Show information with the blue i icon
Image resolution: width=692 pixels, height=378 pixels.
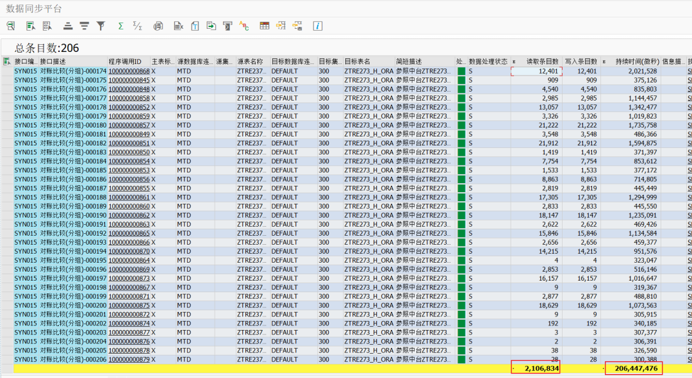[x=317, y=26]
